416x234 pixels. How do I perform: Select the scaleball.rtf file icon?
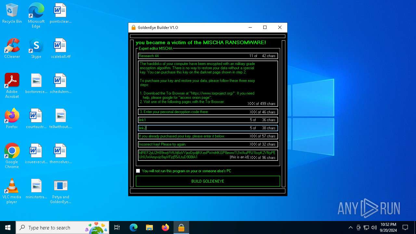click(60, 49)
